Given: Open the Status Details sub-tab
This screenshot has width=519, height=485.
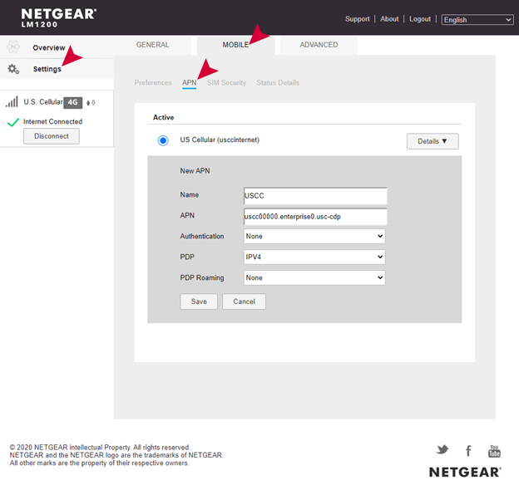Looking at the screenshot, I should point(278,83).
